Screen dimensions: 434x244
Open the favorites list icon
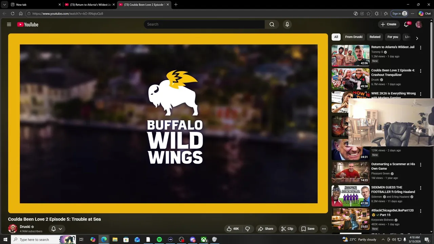[386, 14]
